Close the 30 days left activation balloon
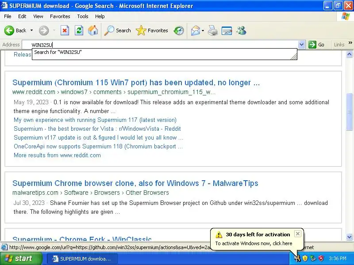 click(x=298, y=234)
